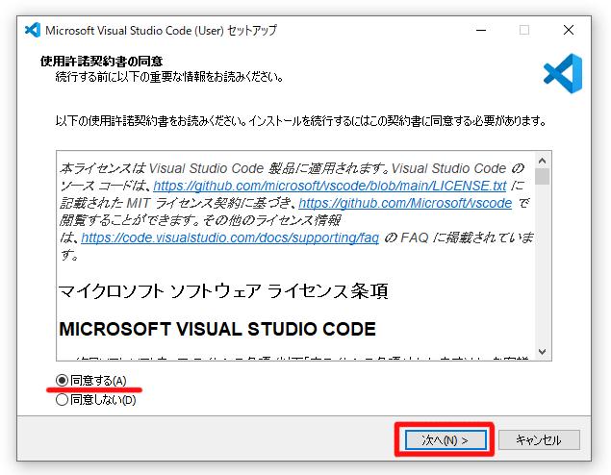Minimize the setup window
Screen dimensions: 611x475
coord(481,30)
